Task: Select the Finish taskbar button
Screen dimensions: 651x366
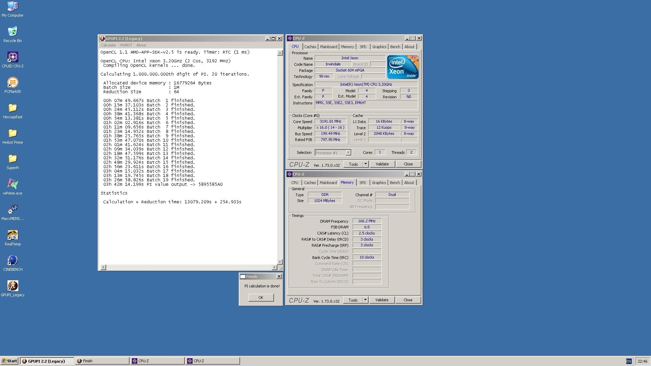Action: (x=102, y=361)
